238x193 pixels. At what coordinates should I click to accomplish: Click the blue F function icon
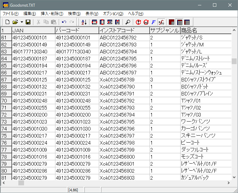154,22
